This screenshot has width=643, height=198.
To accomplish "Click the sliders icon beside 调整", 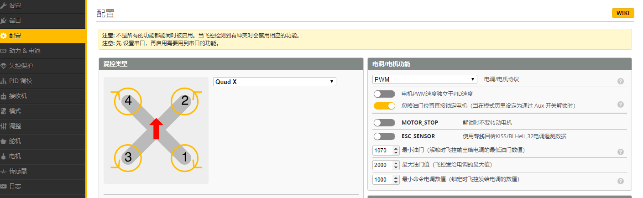I will coord(3,126).
